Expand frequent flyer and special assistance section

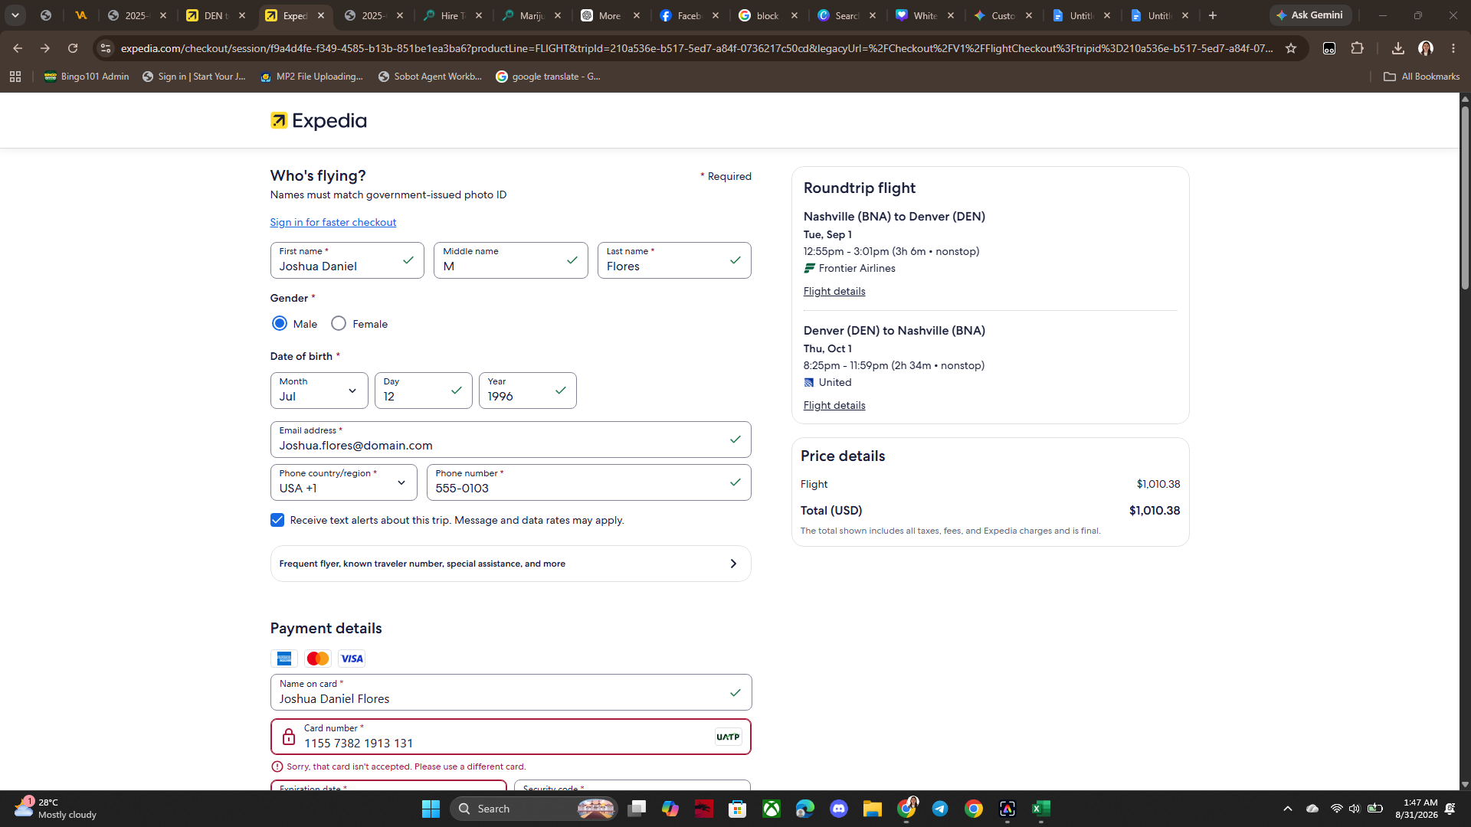(510, 564)
